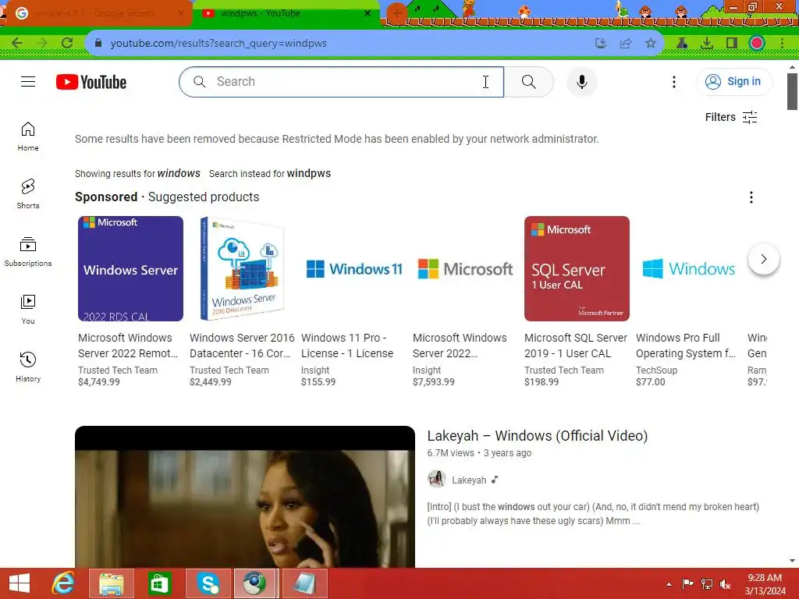Open the You section in sidebar
799x599 pixels.
tap(28, 309)
